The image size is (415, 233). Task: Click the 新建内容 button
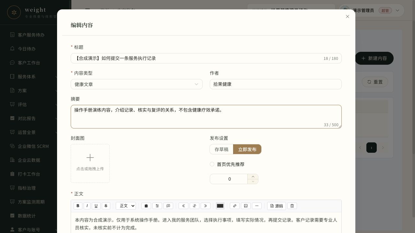click(374, 58)
